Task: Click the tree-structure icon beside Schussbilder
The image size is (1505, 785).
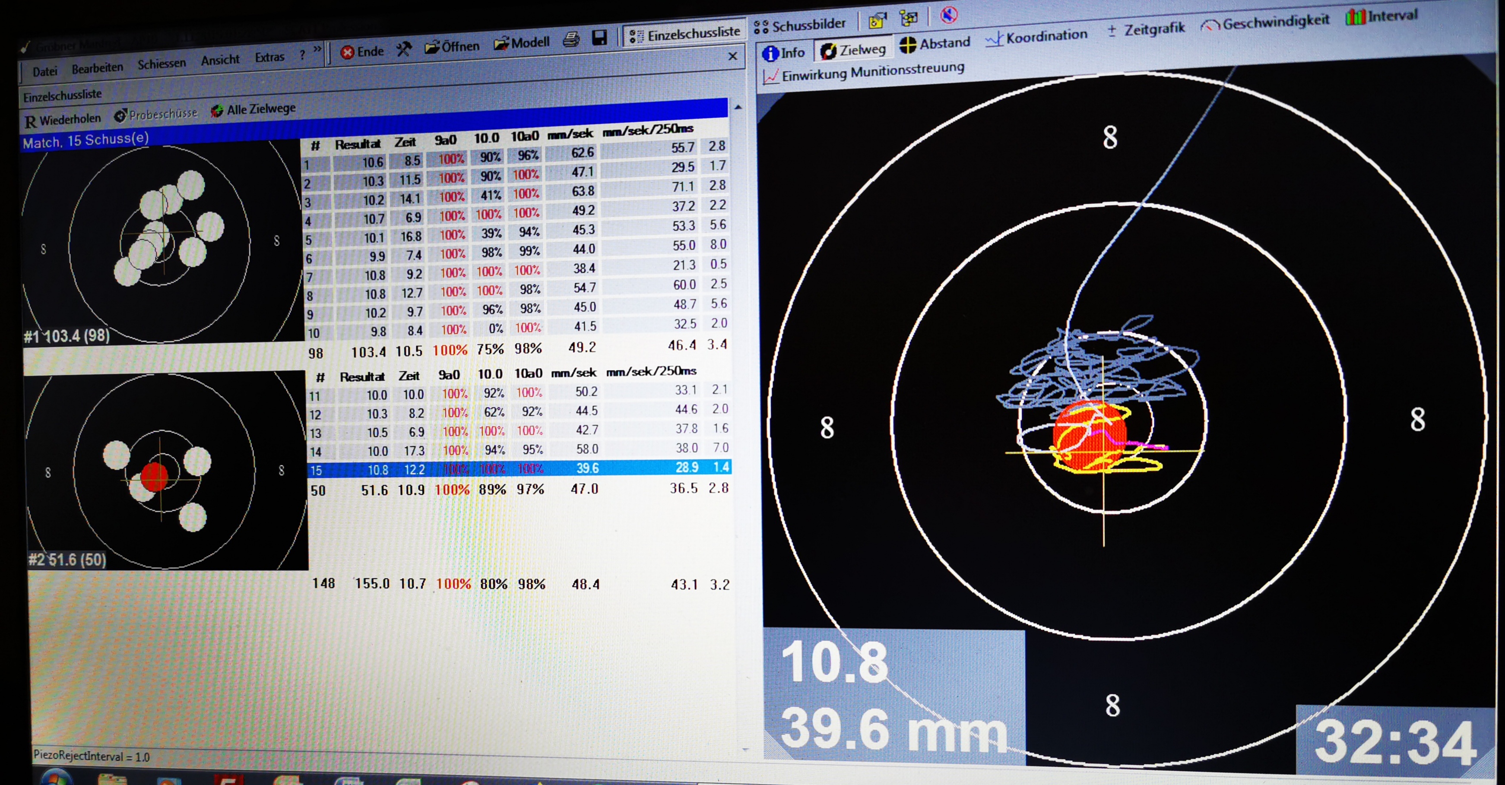Action: click(909, 19)
